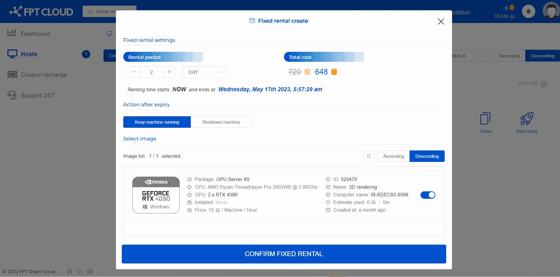Viewport: 560px width, 277px height.
Task: Click the FPT Cloud logo
Action: click(x=41, y=11)
